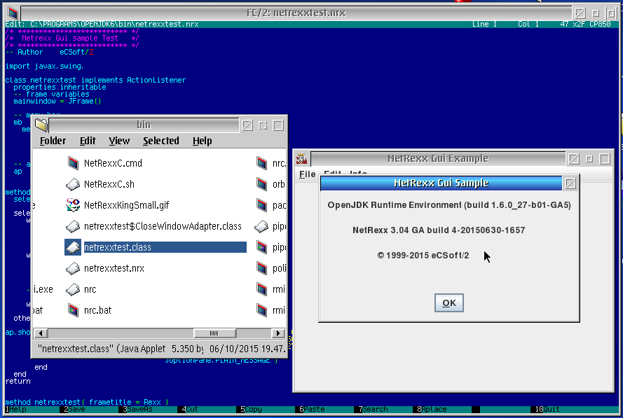Screen dimensions: 623x418
Task: Select the NetRexxKingSmall.gif image icon
Action: pyautogui.click(x=73, y=205)
